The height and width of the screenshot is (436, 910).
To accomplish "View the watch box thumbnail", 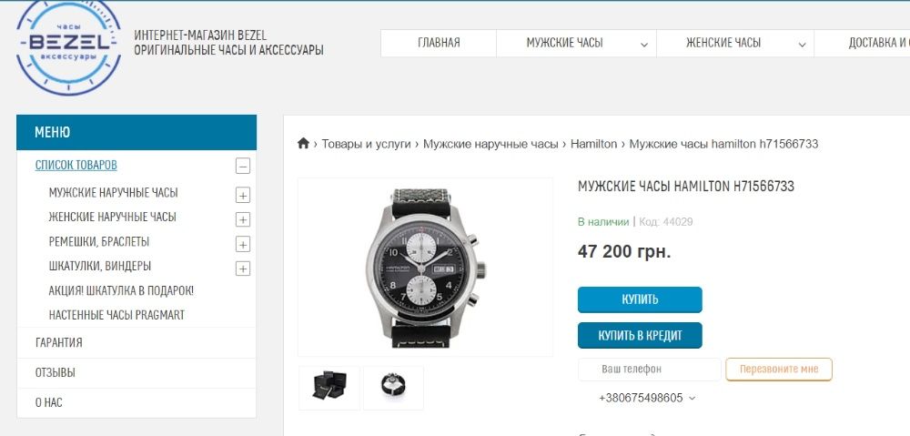I will click(x=329, y=388).
